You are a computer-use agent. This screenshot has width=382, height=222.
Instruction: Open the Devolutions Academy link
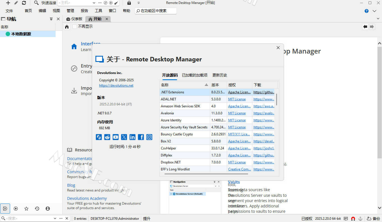pyautogui.click(x=87, y=198)
